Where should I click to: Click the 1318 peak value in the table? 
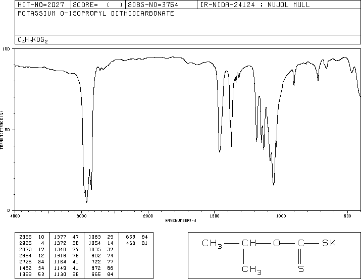pos(60,255)
